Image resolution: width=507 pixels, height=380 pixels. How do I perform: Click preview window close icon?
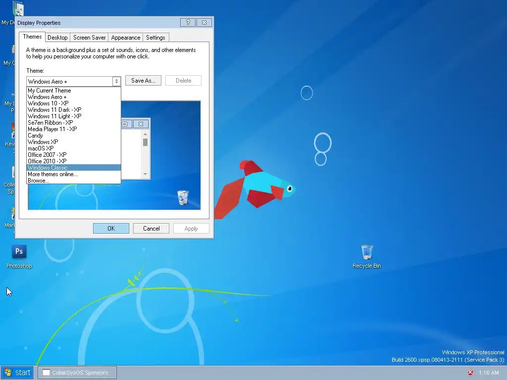[x=141, y=124]
